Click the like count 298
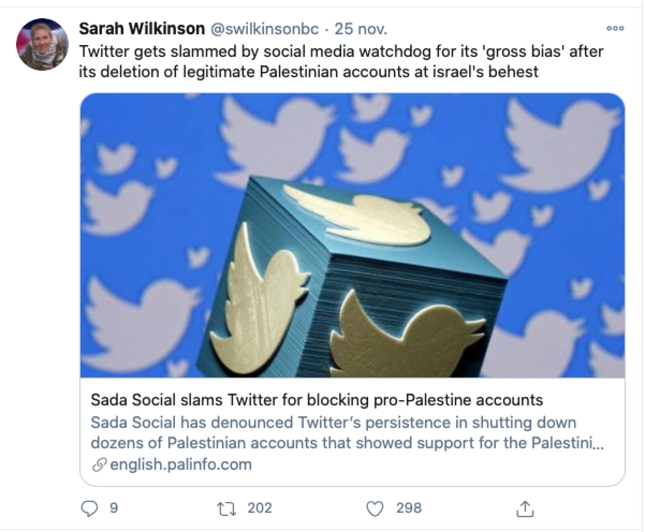 (408, 508)
